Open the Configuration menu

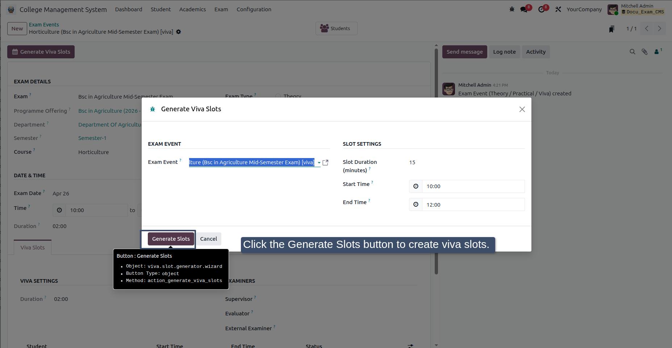click(254, 9)
